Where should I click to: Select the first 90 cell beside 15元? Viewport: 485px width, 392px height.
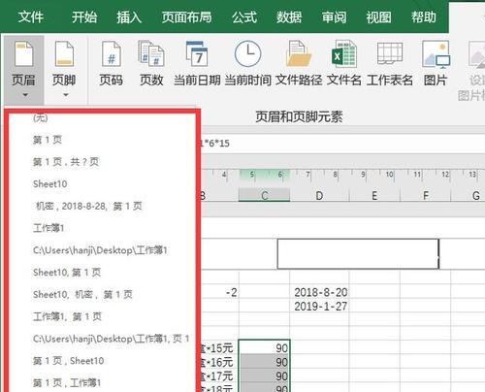pos(265,348)
